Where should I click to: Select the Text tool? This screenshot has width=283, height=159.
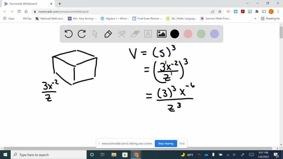tap(148, 34)
